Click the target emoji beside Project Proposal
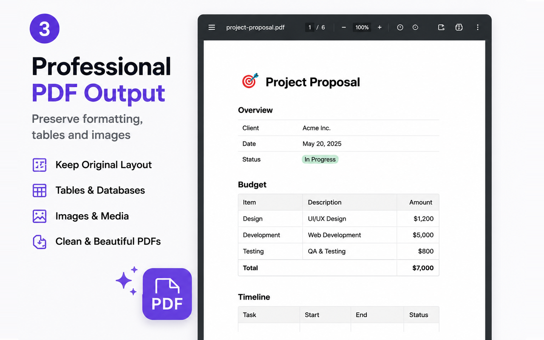544x340 pixels. coord(250,81)
